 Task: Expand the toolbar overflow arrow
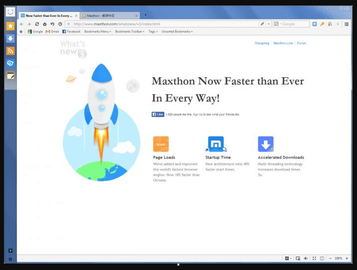pyautogui.click(x=338, y=24)
